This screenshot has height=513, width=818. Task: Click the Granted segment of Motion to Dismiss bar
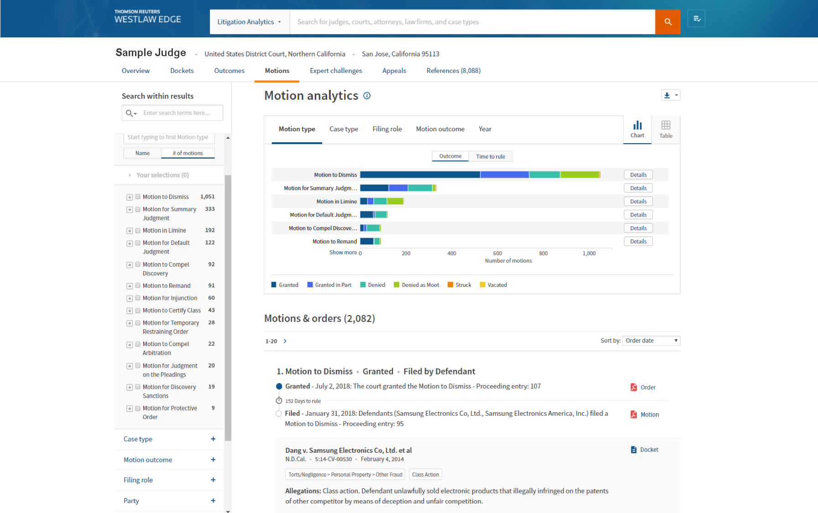(420, 175)
